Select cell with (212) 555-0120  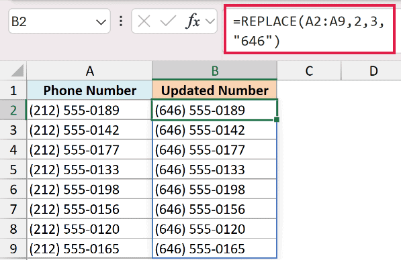89,229
